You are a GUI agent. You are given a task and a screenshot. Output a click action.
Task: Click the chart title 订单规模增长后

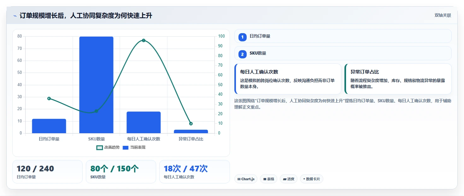point(86,15)
